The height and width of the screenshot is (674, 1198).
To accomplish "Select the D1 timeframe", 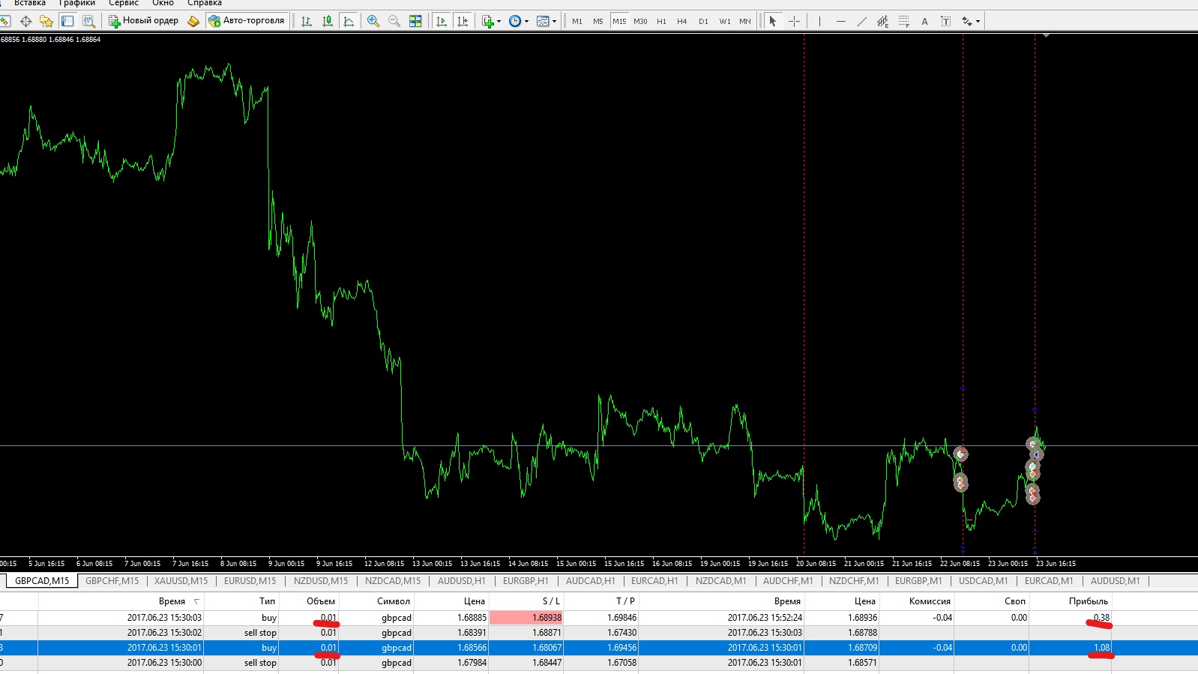I will (703, 21).
